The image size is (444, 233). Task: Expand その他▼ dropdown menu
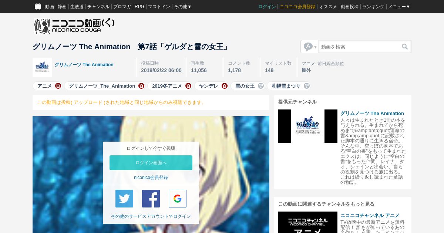pos(183,7)
